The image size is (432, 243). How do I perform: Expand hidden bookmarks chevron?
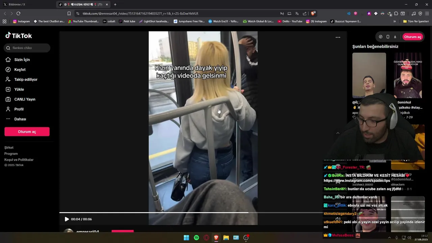click(395, 21)
